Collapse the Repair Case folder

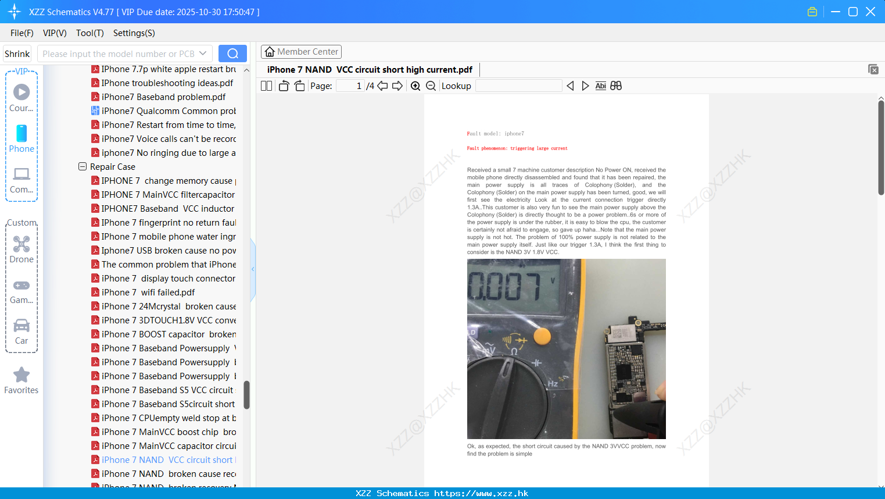[83, 166]
